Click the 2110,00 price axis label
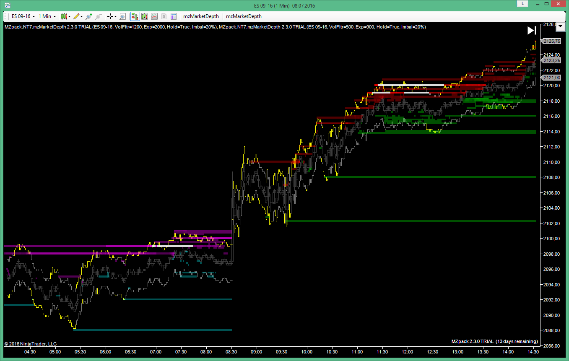The image size is (569, 361). tap(552, 162)
